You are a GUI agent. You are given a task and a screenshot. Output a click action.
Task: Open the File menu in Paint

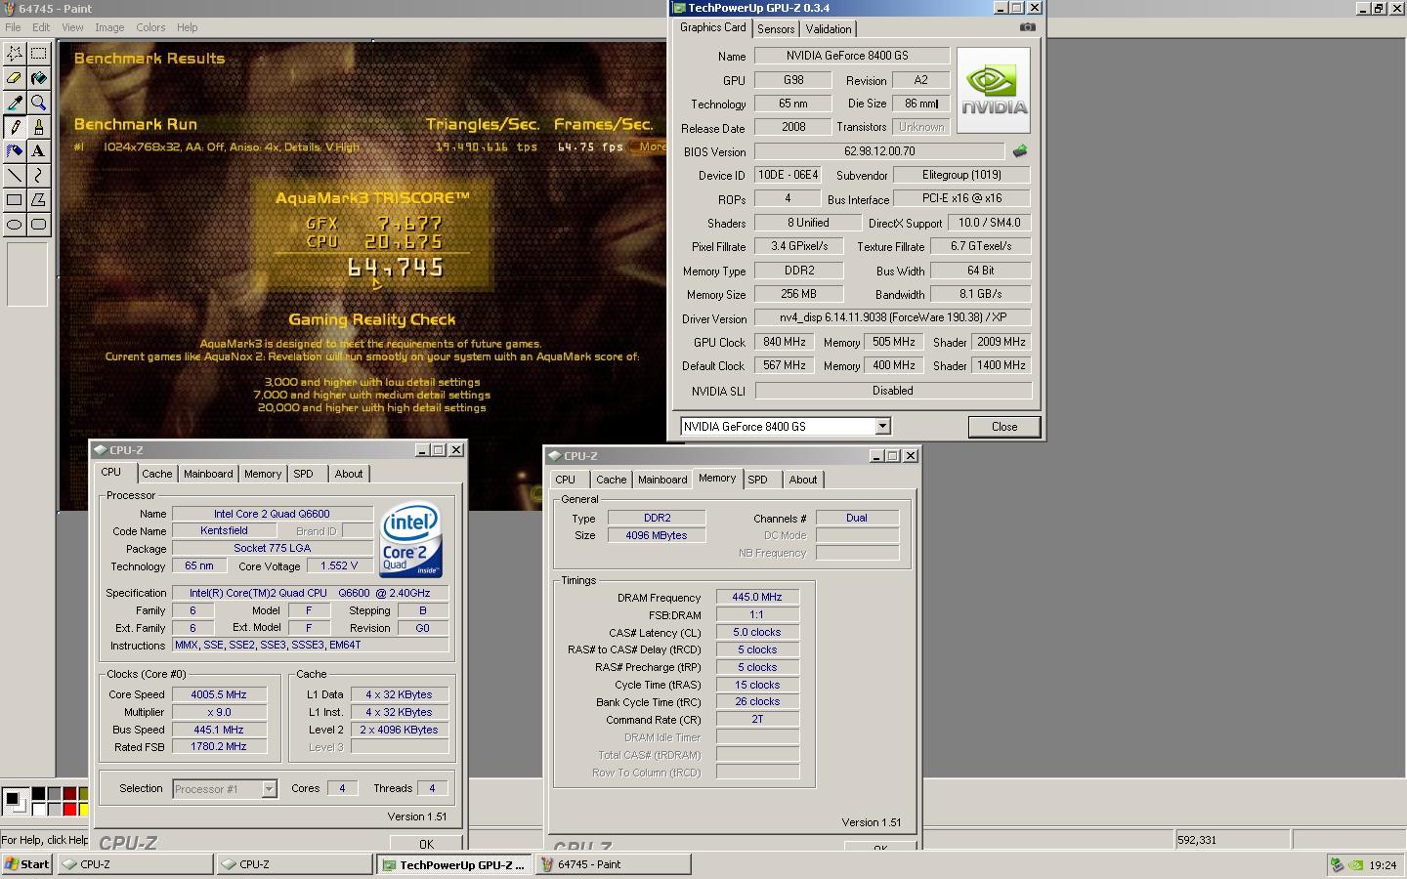click(x=13, y=27)
